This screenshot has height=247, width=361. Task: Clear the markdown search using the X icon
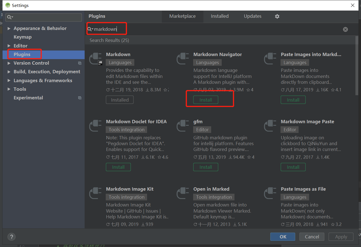pos(345,29)
